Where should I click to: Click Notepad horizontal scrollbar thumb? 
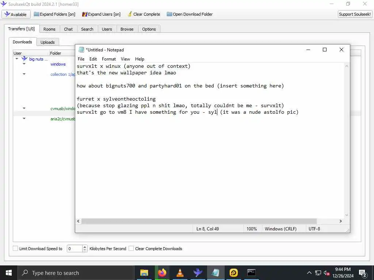[x=199, y=221]
